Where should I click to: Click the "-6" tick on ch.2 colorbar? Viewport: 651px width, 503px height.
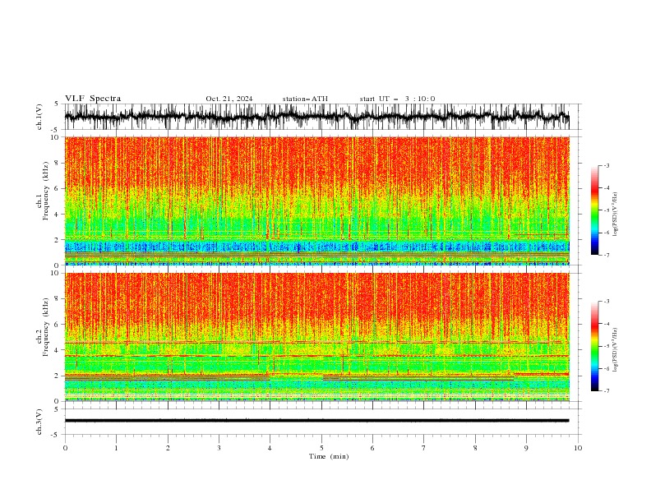click(x=606, y=368)
